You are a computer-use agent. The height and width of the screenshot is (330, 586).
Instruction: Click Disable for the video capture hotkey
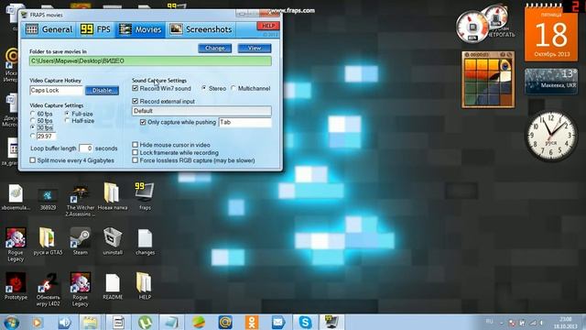click(102, 91)
